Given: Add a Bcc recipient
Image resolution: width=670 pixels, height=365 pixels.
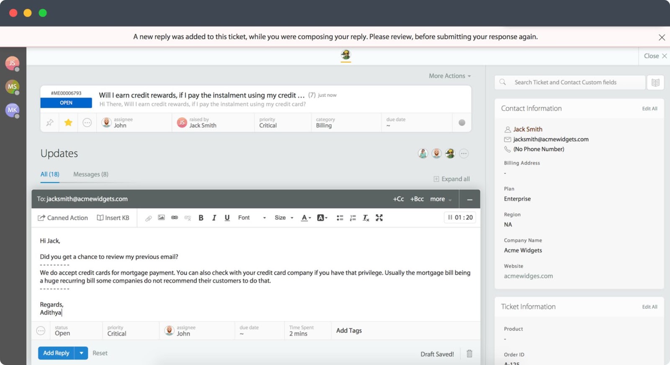Looking at the screenshot, I should coord(417,199).
